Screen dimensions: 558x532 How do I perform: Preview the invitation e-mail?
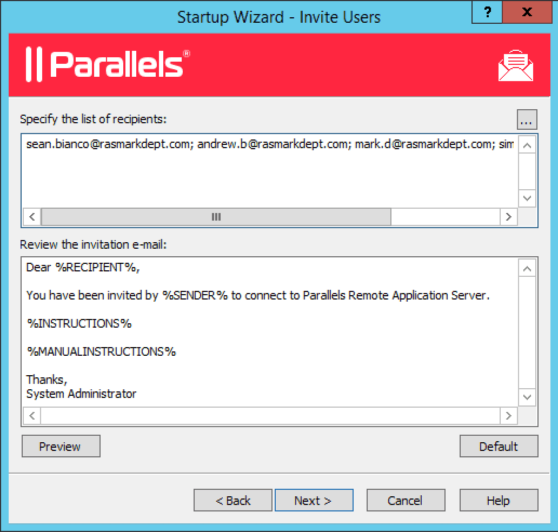pyautogui.click(x=61, y=446)
